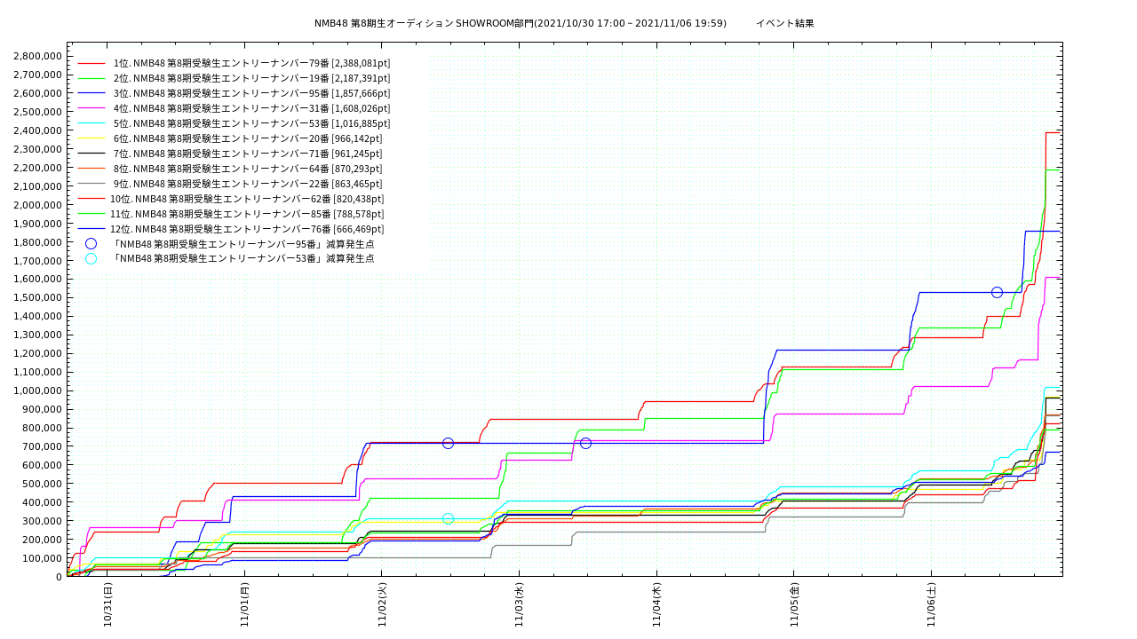The image size is (1137, 639).
Task: Click the 700,000 y-axis label
Action: point(44,446)
